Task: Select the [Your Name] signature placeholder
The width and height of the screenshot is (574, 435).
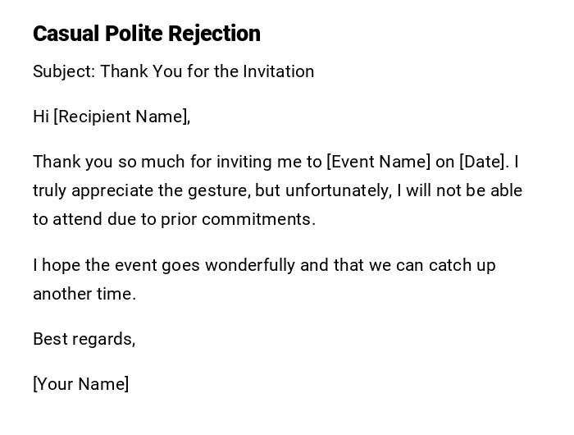Action: [x=80, y=384]
